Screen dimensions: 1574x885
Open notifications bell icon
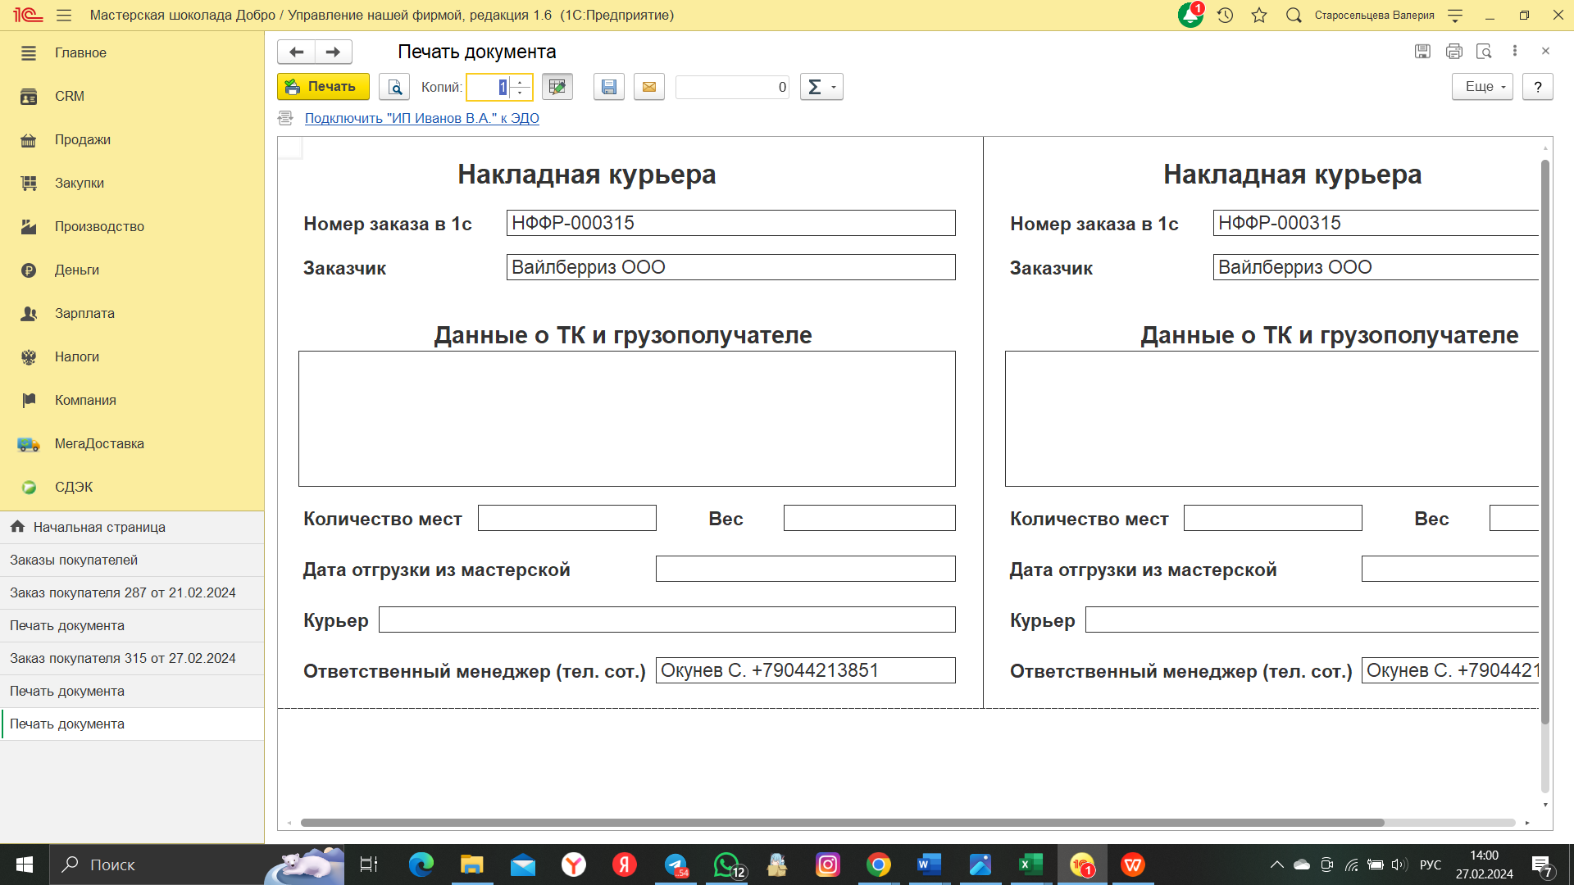coord(1190,15)
